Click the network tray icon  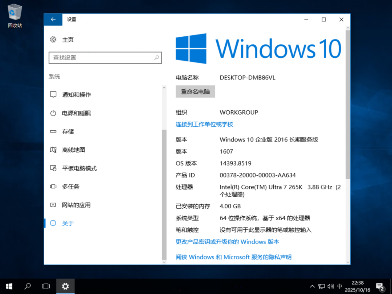[322, 286]
